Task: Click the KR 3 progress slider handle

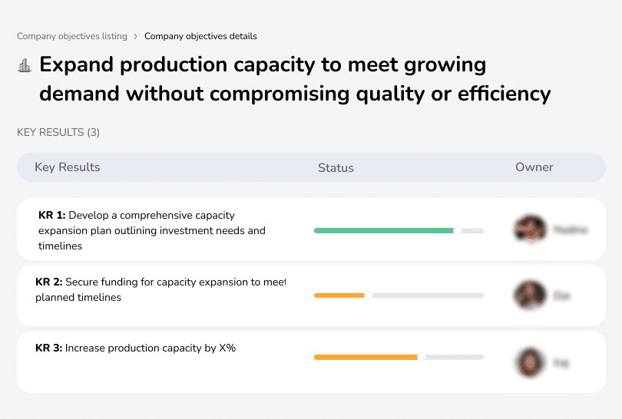Action: [422, 357]
